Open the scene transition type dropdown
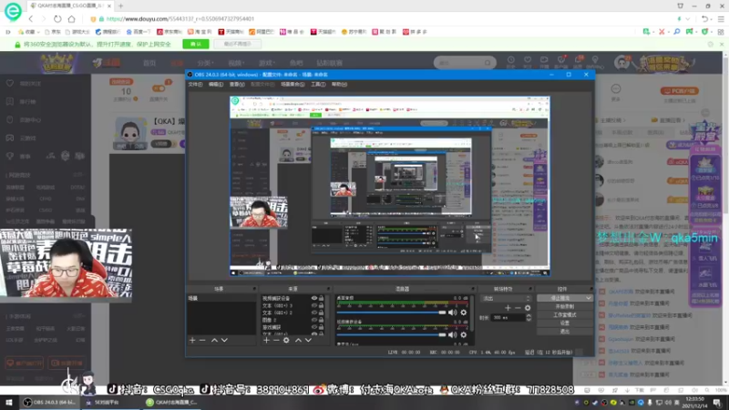This screenshot has width=729, height=410. coord(506,299)
